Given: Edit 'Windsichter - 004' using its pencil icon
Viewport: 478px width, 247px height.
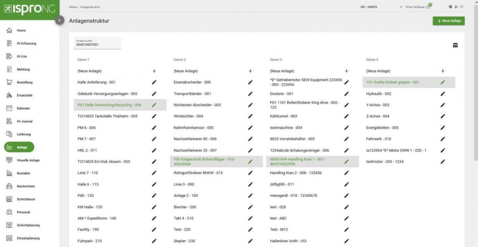Looking at the screenshot, I should [250, 116].
